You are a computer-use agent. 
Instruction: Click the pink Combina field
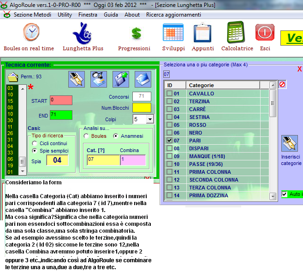pos(133,160)
